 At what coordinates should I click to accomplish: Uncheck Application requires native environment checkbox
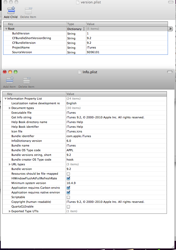pos(68,192)
